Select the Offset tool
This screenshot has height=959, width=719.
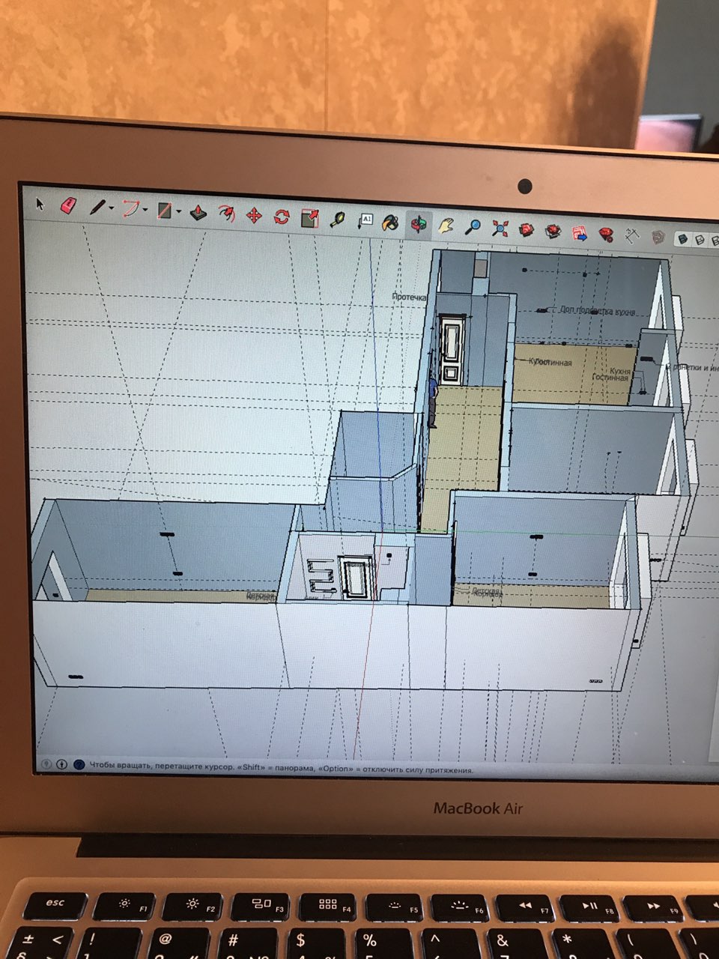(226, 214)
